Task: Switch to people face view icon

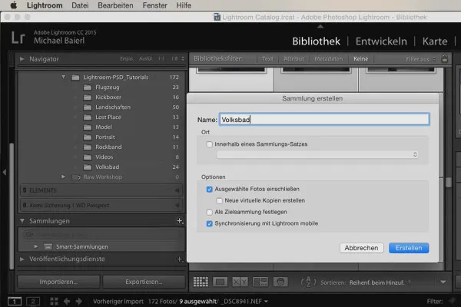Action: 280,282
